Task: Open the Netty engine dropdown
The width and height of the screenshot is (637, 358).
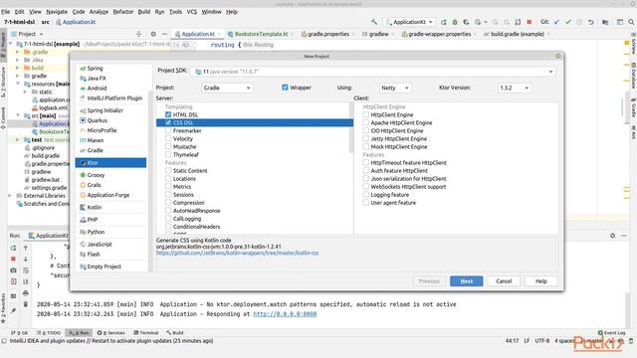Action: (395, 88)
